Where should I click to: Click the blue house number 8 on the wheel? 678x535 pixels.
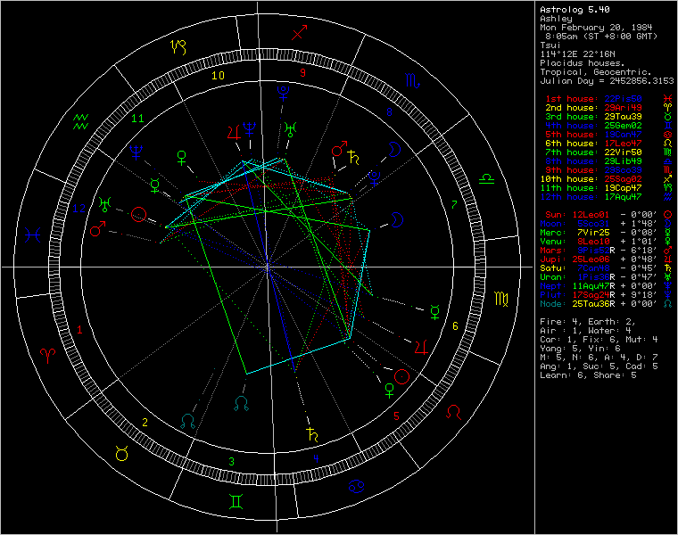(x=389, y=112)
